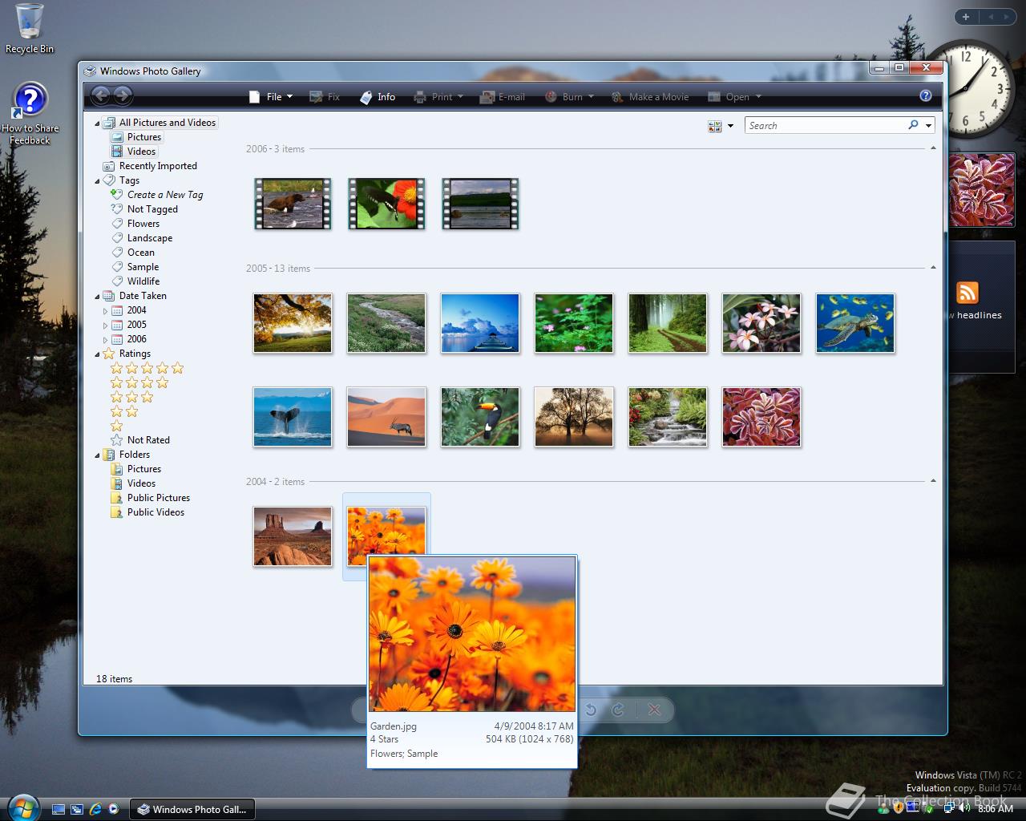
Task: Expand the 2005 date node
Action: tap(105, 326)
